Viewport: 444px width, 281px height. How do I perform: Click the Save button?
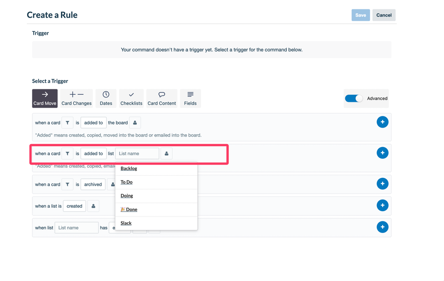(360, 15)
